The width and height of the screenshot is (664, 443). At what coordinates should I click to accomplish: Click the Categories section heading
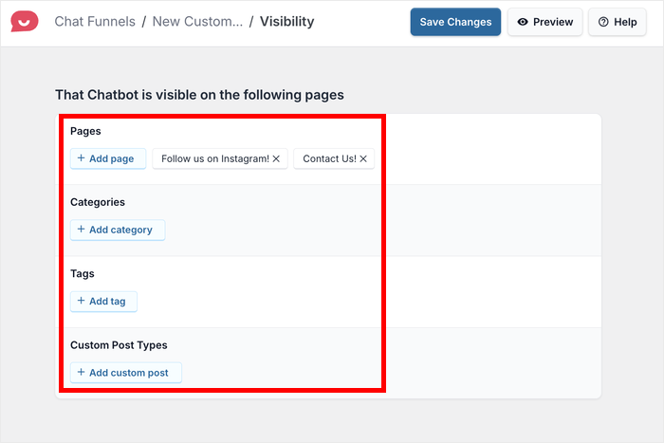[98, 202]
